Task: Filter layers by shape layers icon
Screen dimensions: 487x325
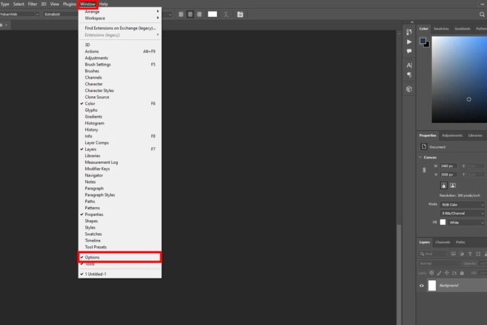Action: (x=478, y=254)
